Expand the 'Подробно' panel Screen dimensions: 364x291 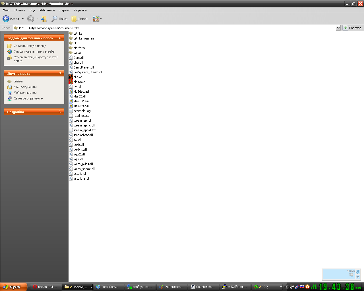coord(60,112)
